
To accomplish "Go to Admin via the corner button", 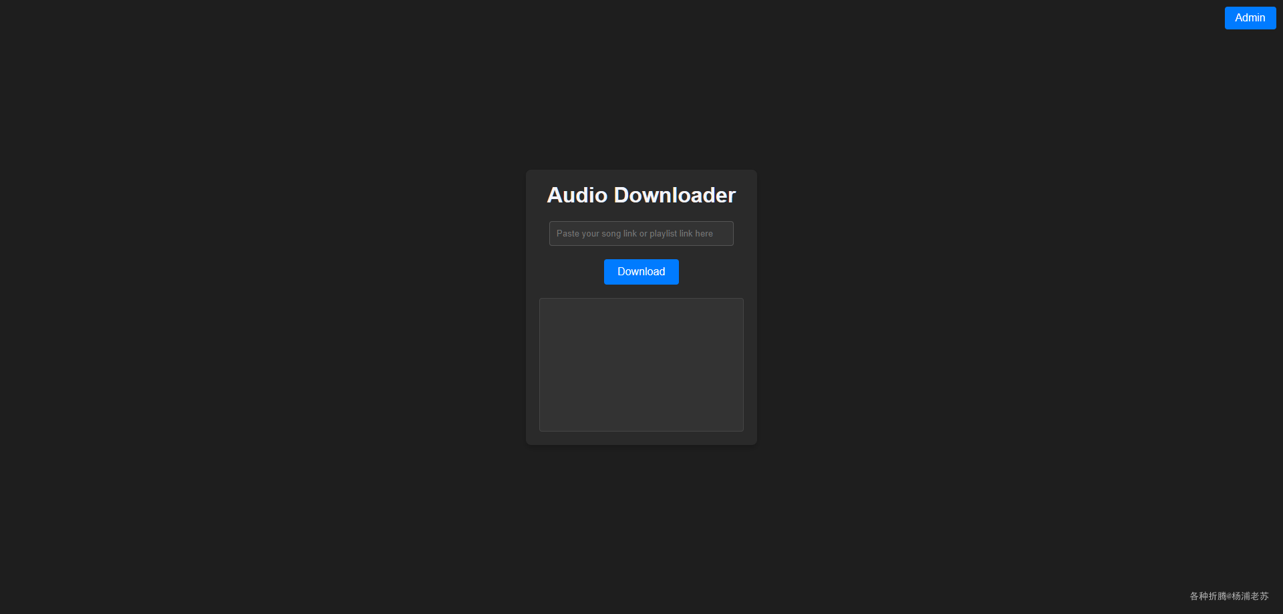I will tap(1250, 18).
